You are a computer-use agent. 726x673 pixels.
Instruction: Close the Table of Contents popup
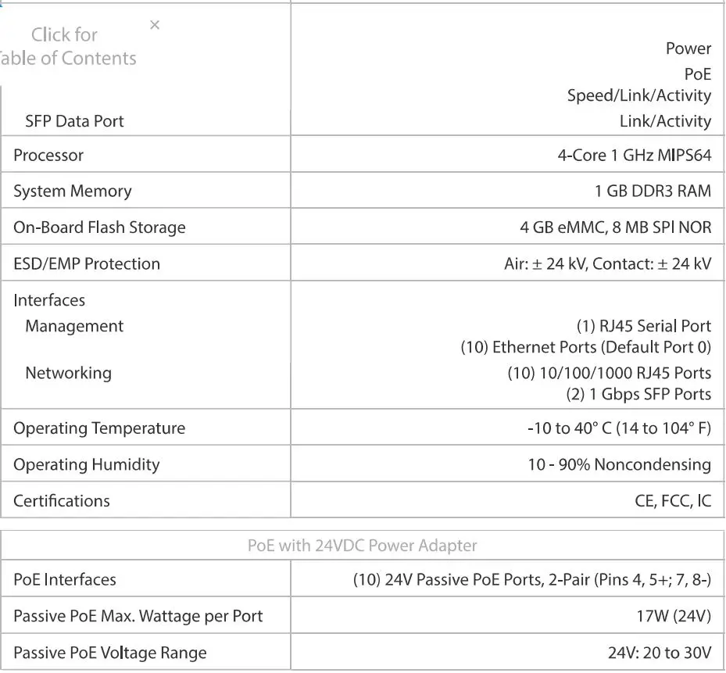click(x=155, y=24)
